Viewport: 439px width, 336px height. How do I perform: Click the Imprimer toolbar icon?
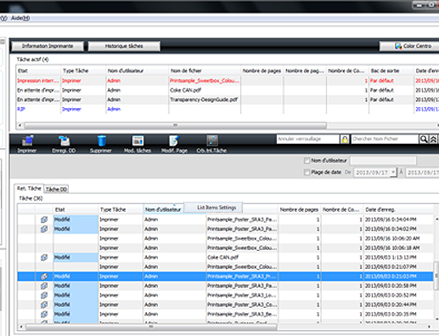coord(27,140)
